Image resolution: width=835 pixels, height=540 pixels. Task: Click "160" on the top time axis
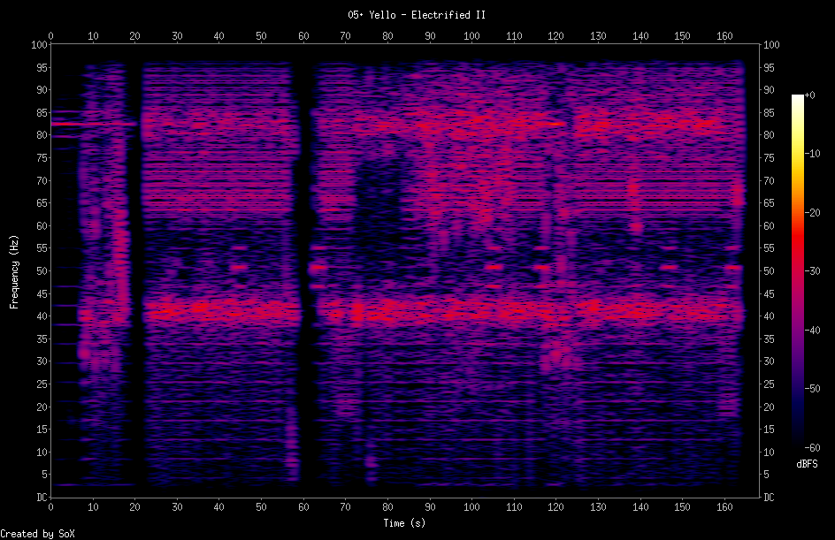tap(724, 36)
